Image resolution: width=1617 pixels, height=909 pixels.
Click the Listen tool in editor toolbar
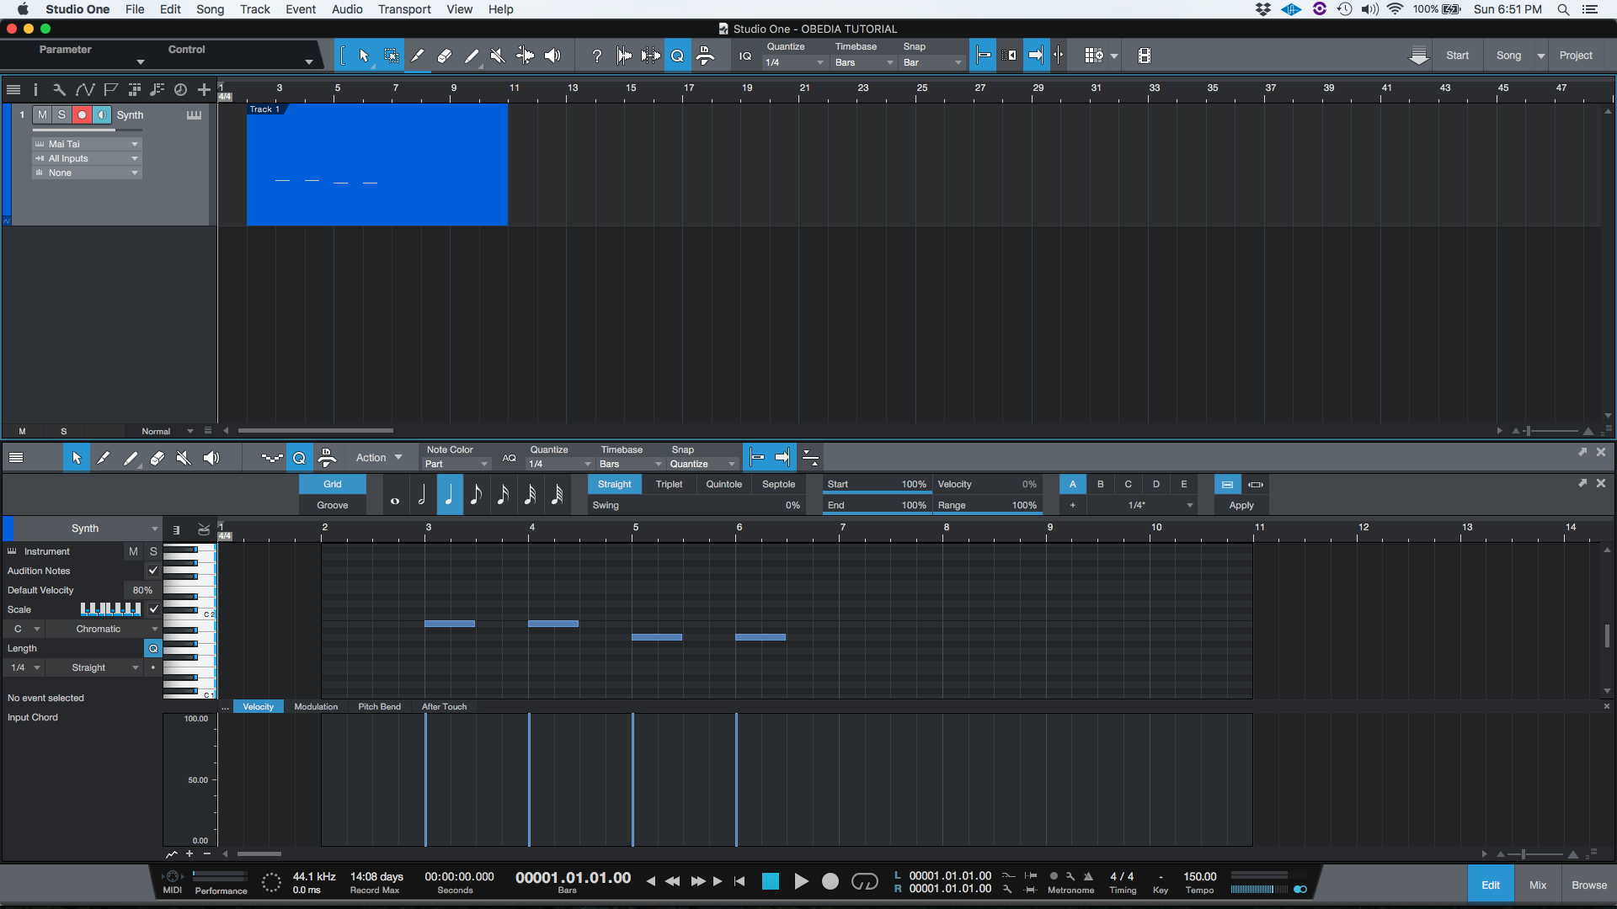(x=211, y=458)
